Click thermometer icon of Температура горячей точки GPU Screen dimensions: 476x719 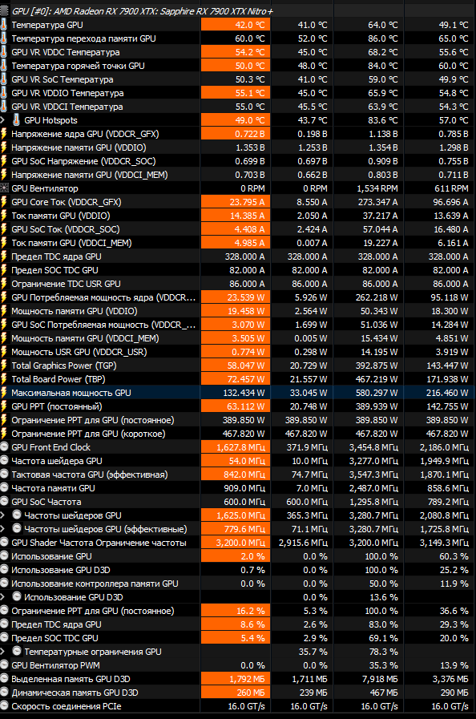(x=4, y=66)
